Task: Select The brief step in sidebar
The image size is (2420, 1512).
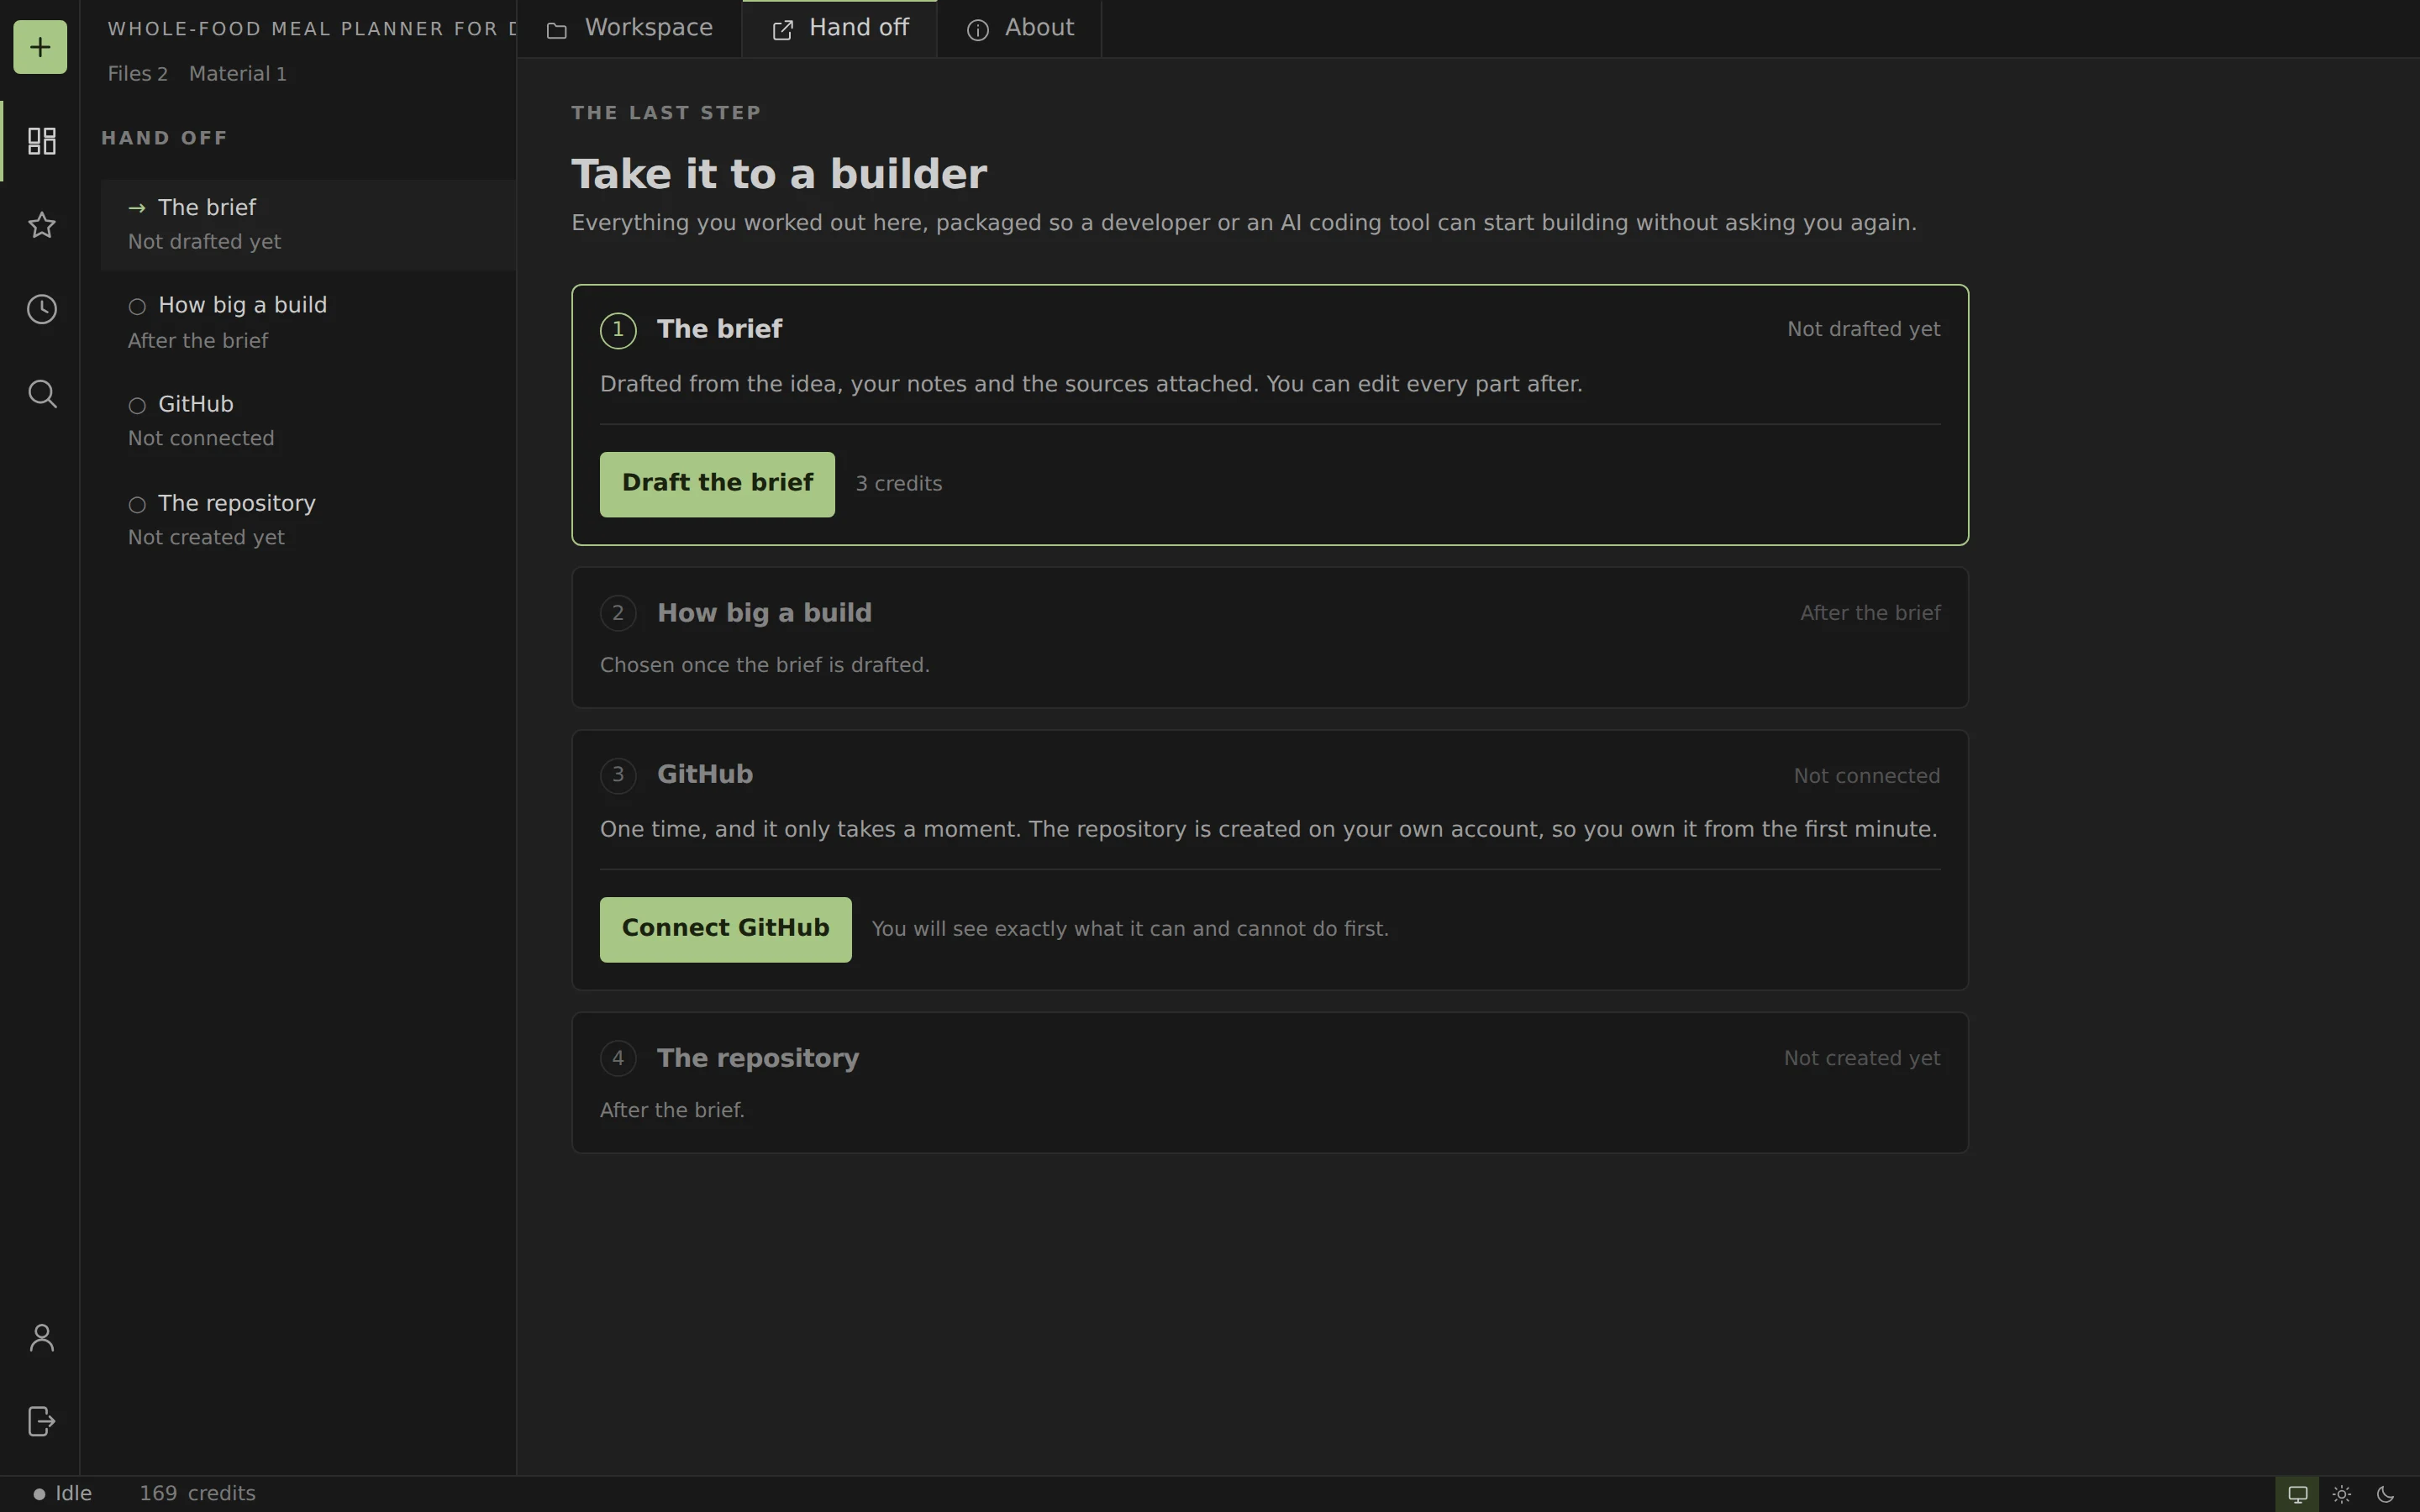Action: coord(308,224)
